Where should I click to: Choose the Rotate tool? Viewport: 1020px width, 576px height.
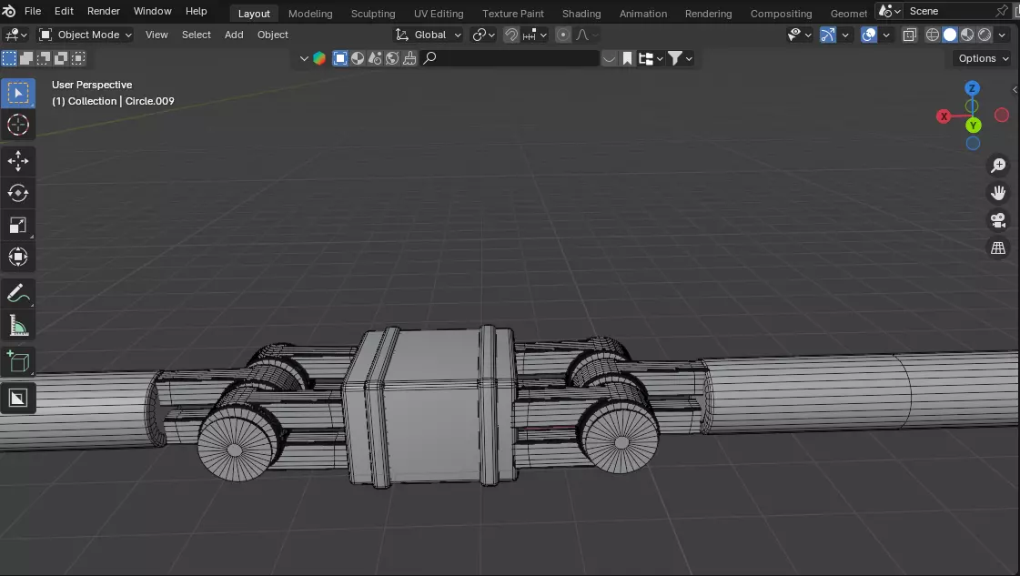(x=17, y=193)
